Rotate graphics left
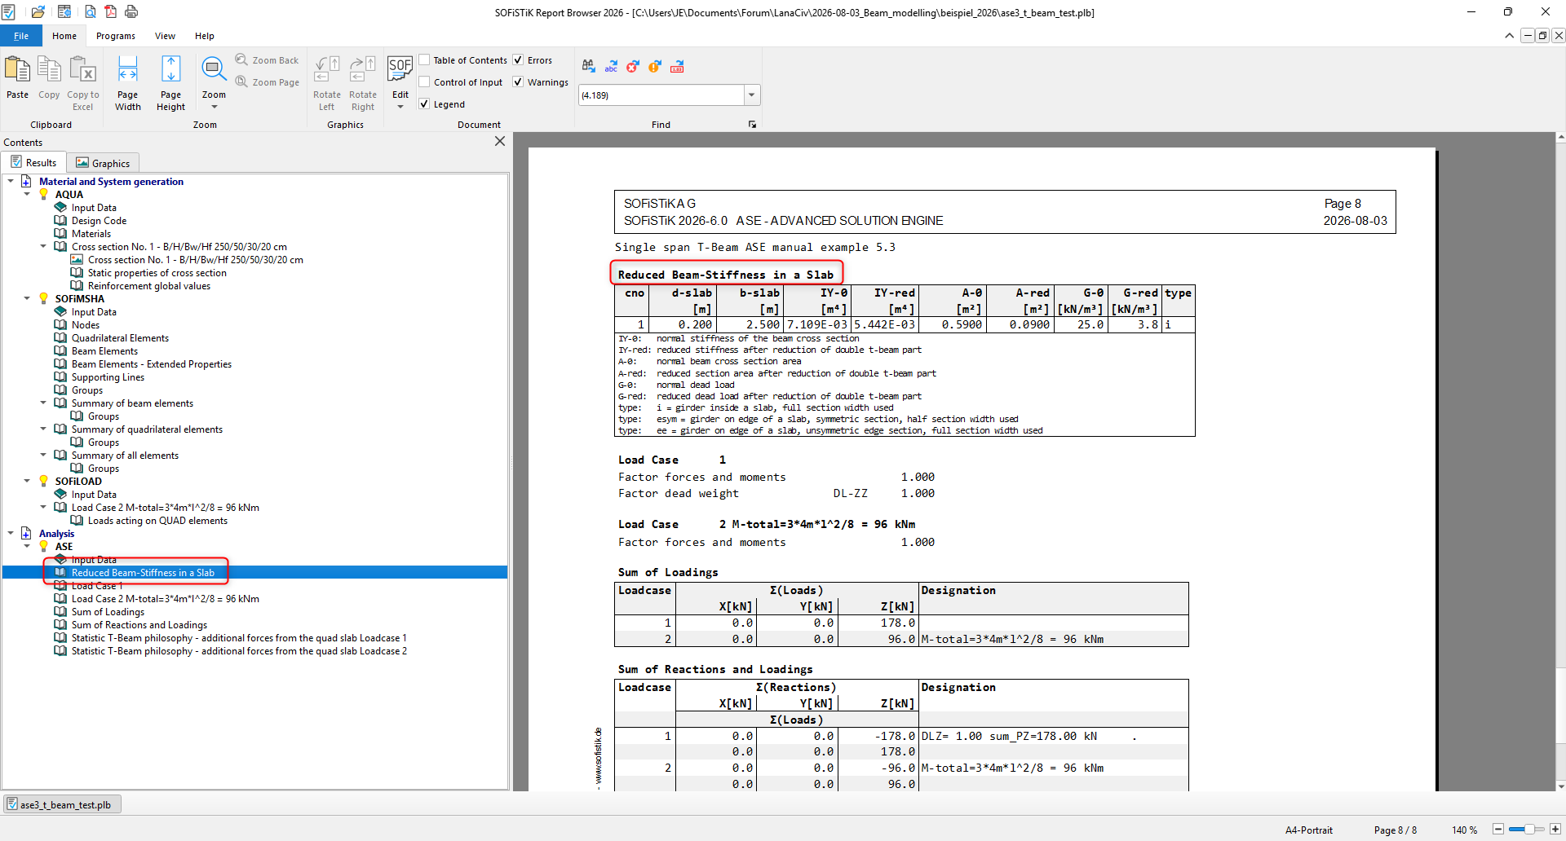The width and height of the screenshot is (1566, 841). pos(327,83)
